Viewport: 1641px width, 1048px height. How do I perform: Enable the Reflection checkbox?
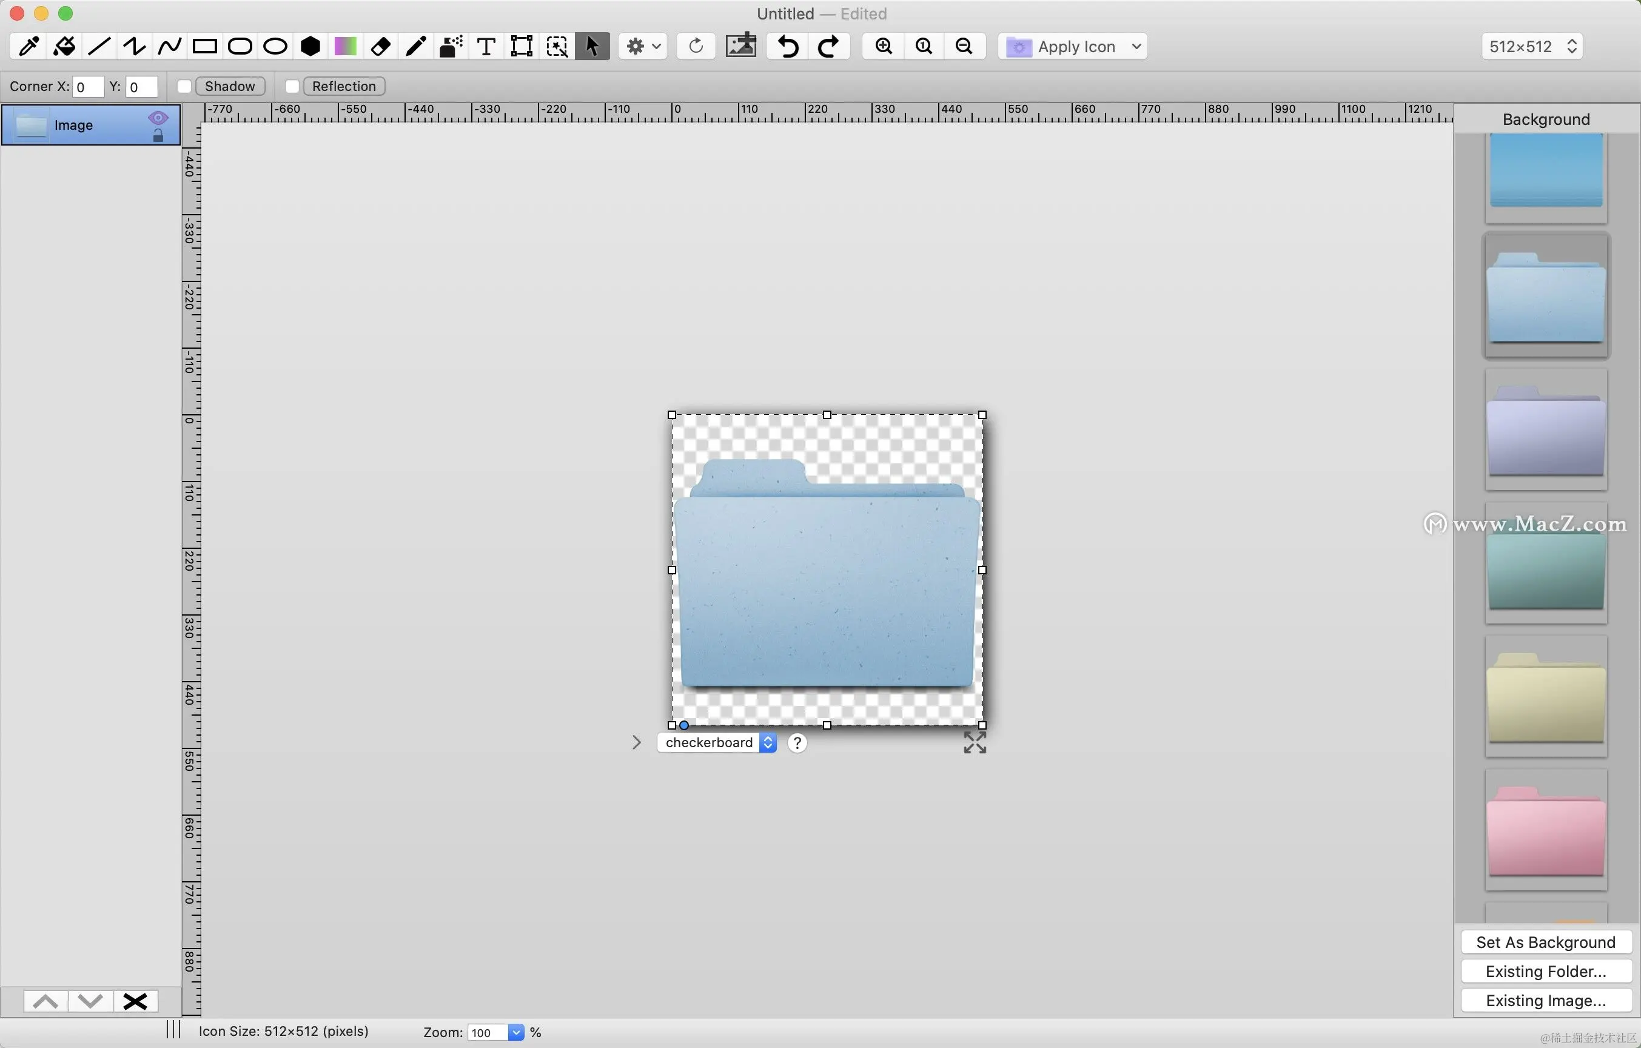point(292,87)
